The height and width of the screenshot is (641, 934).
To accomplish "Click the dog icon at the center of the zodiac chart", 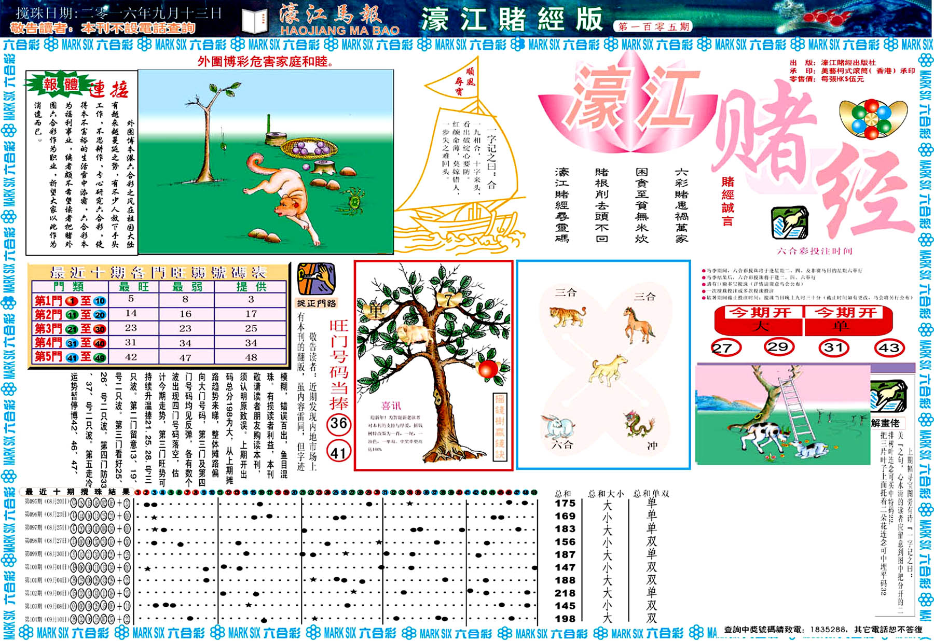I will tap(609, 371).
